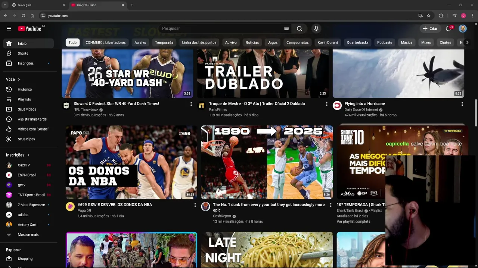This screenshot has height=268, width=478.
Task: Open the account avatar menu
Action: (463, 29)
